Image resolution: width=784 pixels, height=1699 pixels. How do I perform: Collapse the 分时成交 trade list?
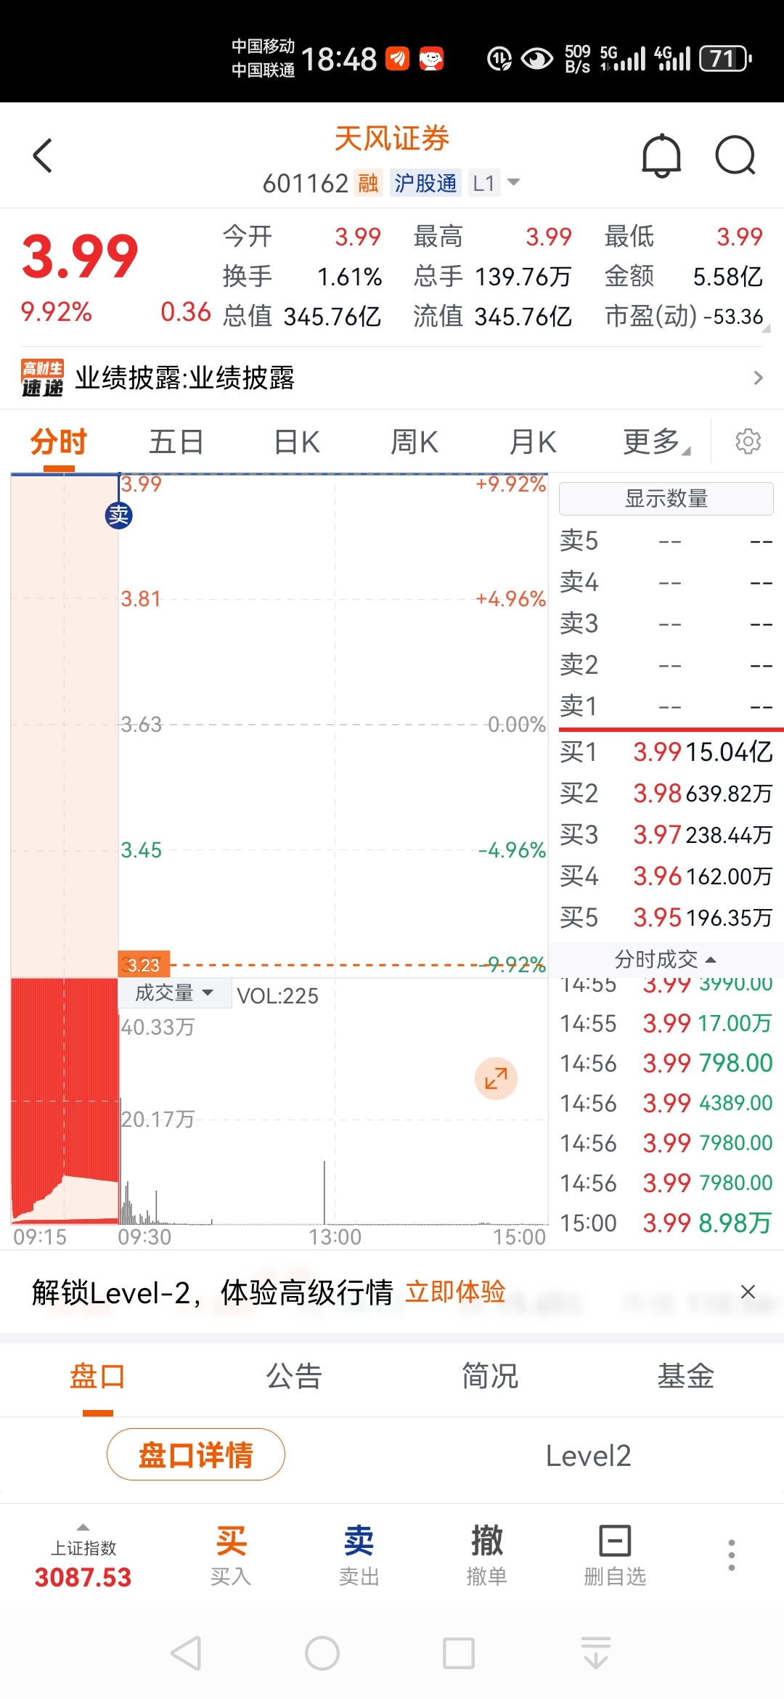666,959
